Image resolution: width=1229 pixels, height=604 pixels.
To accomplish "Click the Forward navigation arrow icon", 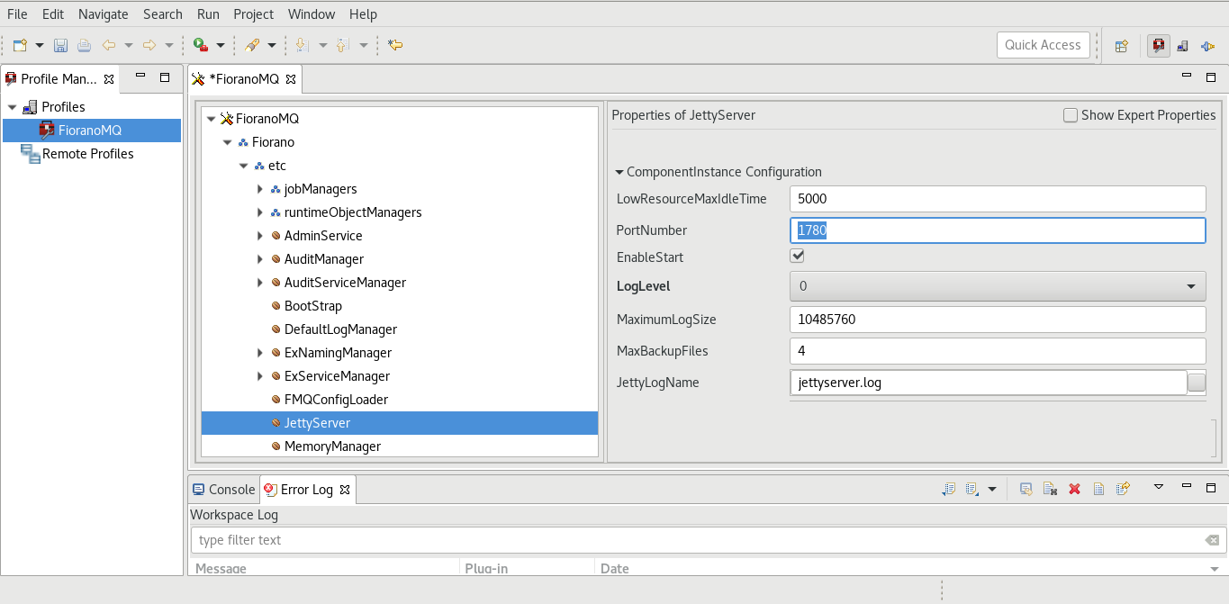I will (x=149, y=45).
